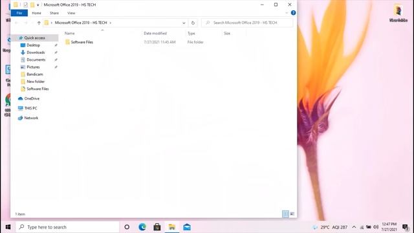Image resolution: width=414 pixels, height=233 pixels.
Task: Switch to details view layout icon
Action: (285, 214)
